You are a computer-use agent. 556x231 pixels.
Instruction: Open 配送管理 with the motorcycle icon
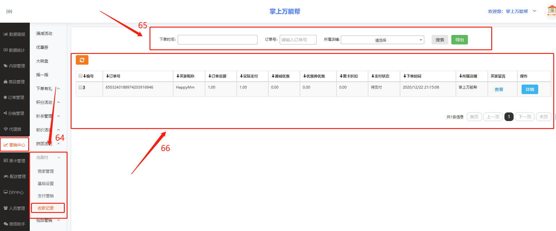click(14, 176)
